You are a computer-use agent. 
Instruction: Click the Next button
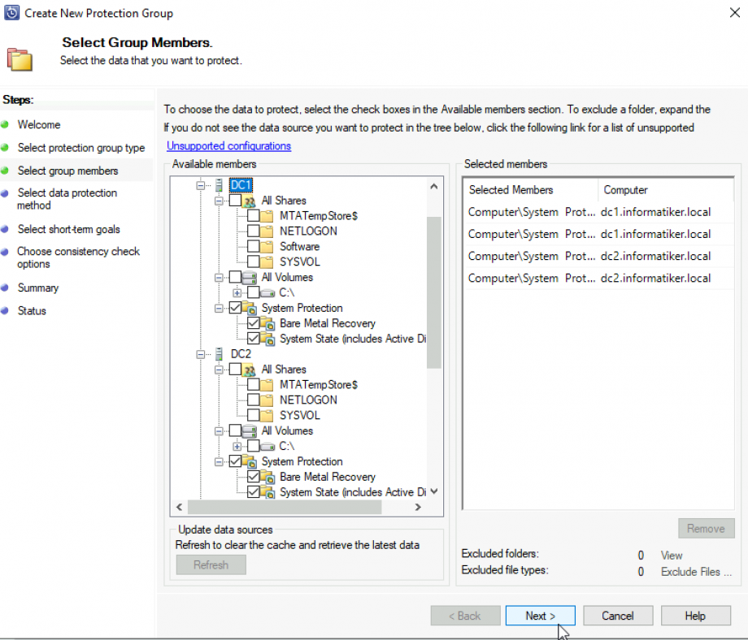pos(540,615)
